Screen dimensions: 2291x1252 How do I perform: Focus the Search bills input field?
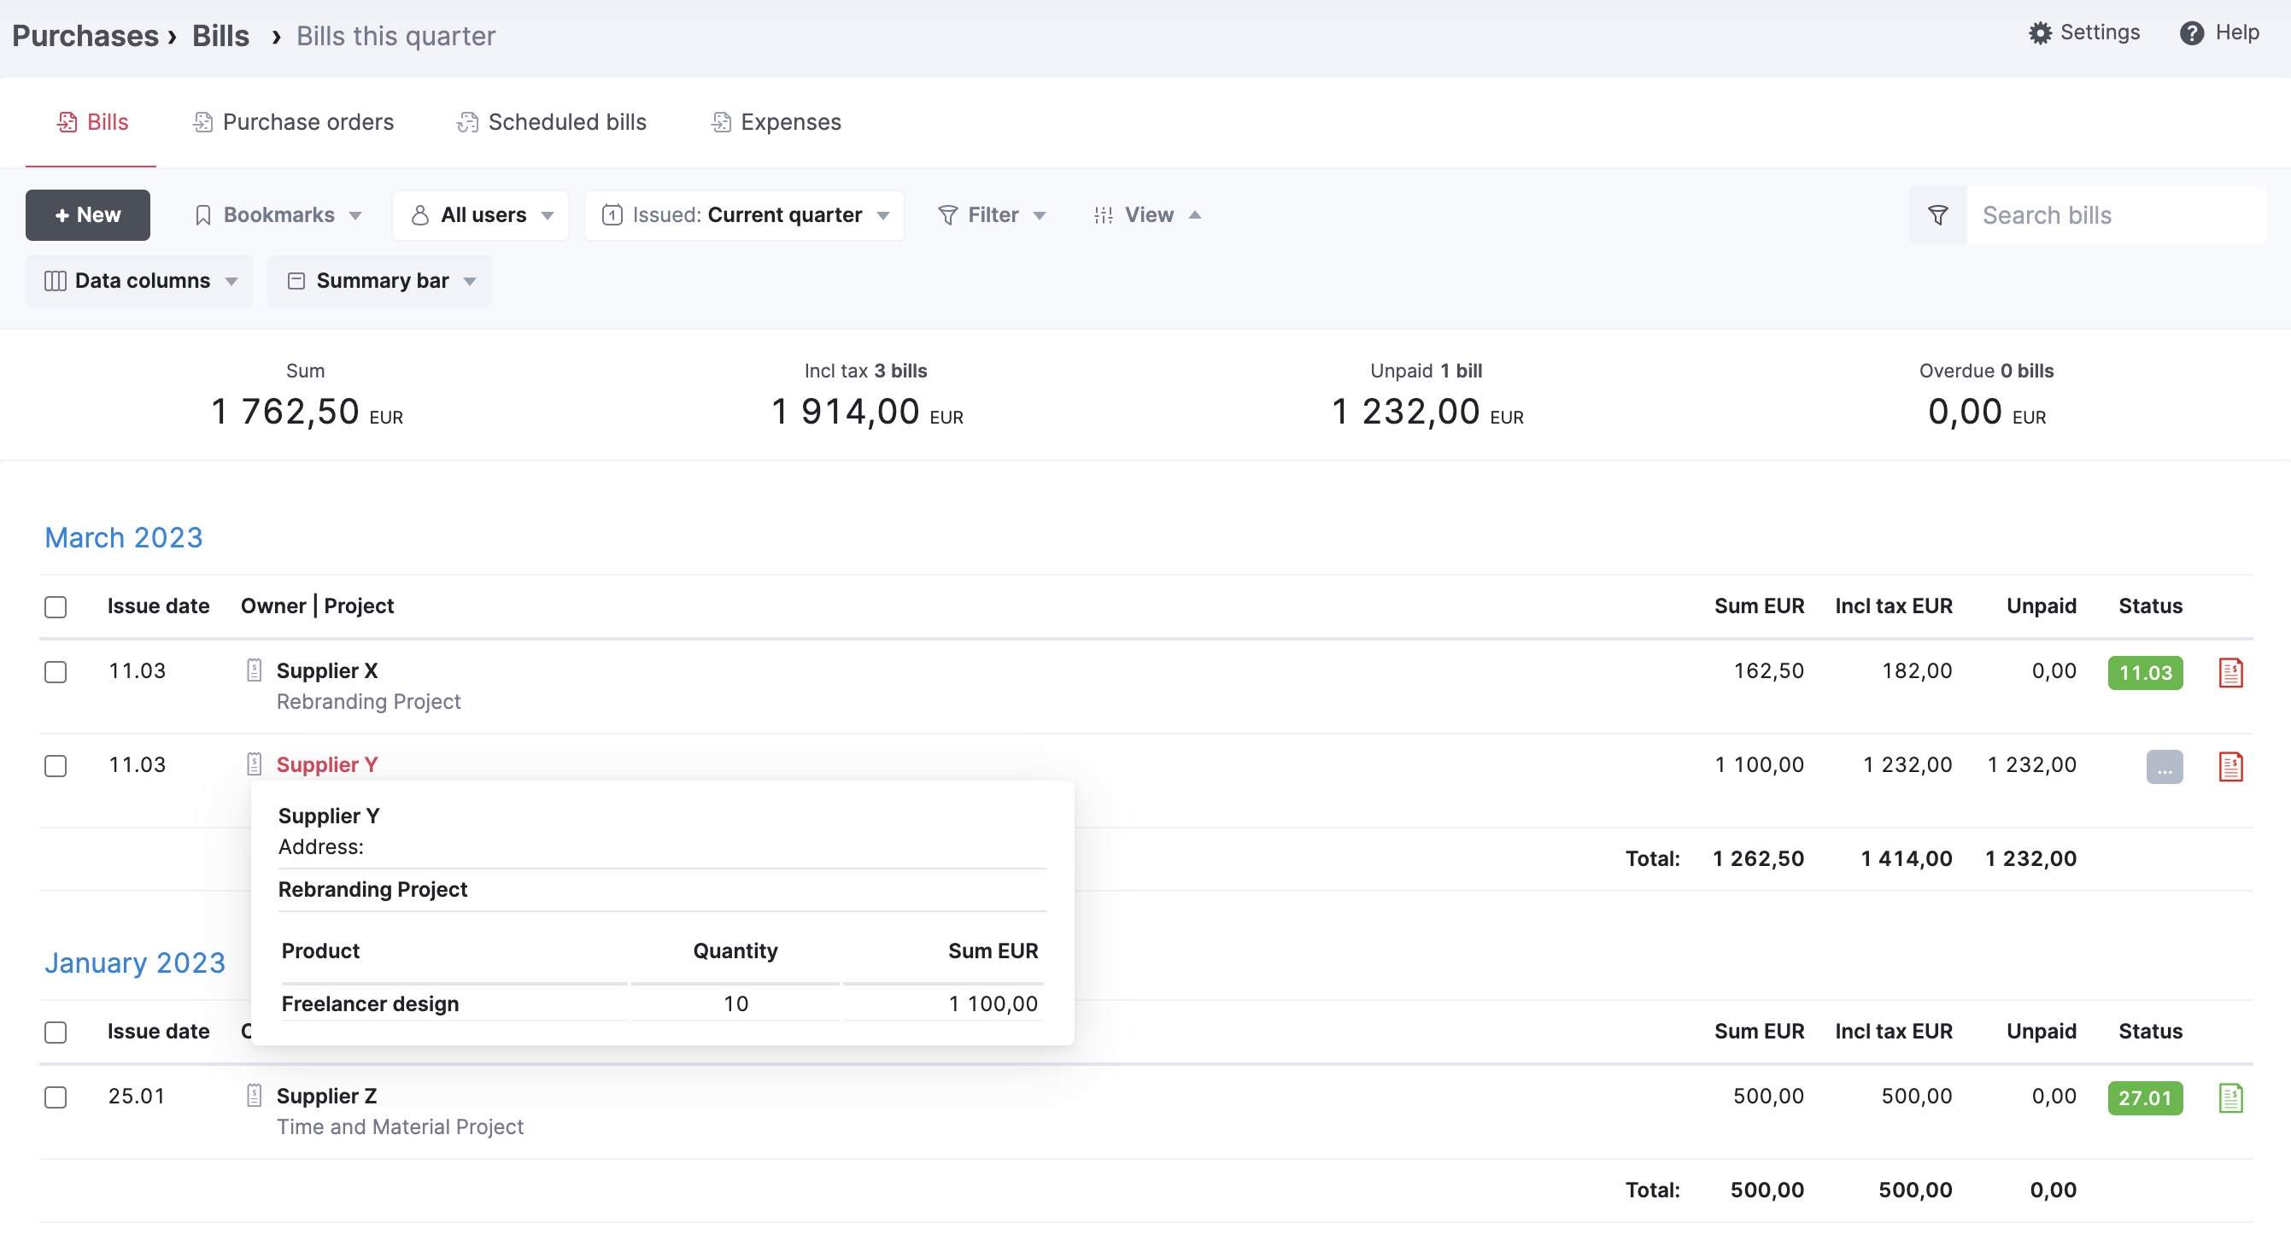2117,215
